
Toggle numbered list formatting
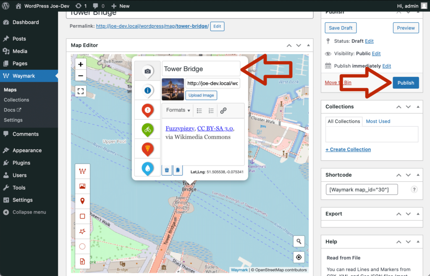click(x=211, y=111)
